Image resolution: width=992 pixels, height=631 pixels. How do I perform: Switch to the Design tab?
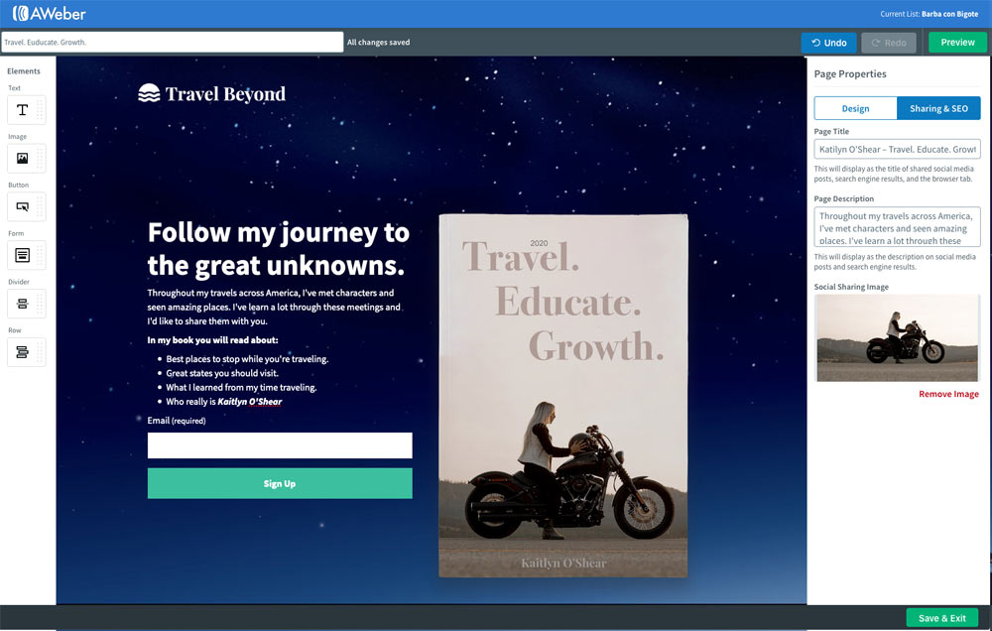coord(855,108)
